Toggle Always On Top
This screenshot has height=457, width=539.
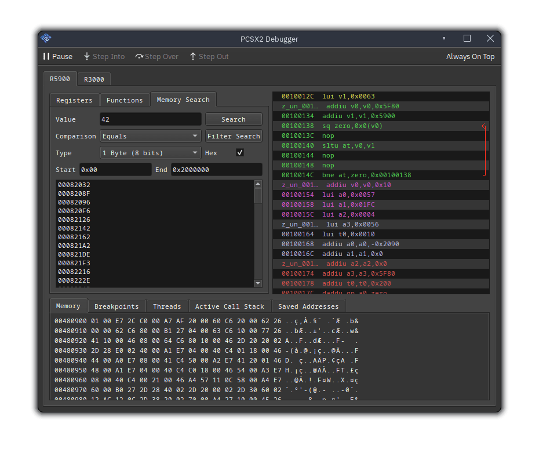pyautogui.click(x=470, y=57)
